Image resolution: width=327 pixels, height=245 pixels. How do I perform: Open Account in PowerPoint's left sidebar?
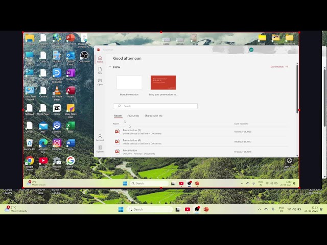pyautogui.click(x=100, y=137)
